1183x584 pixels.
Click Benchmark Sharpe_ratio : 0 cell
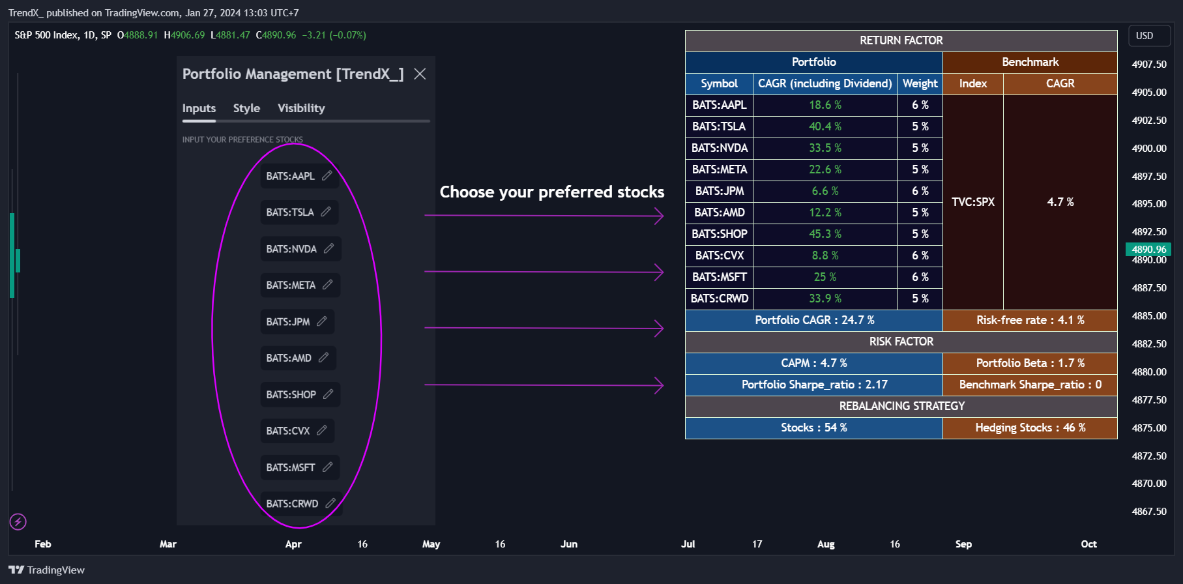1030,385
